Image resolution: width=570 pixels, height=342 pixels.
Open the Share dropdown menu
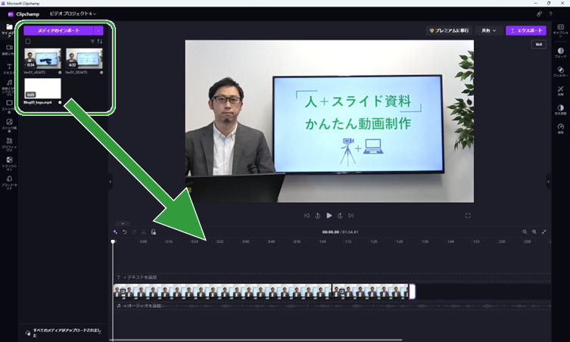(x=488, y=30)
